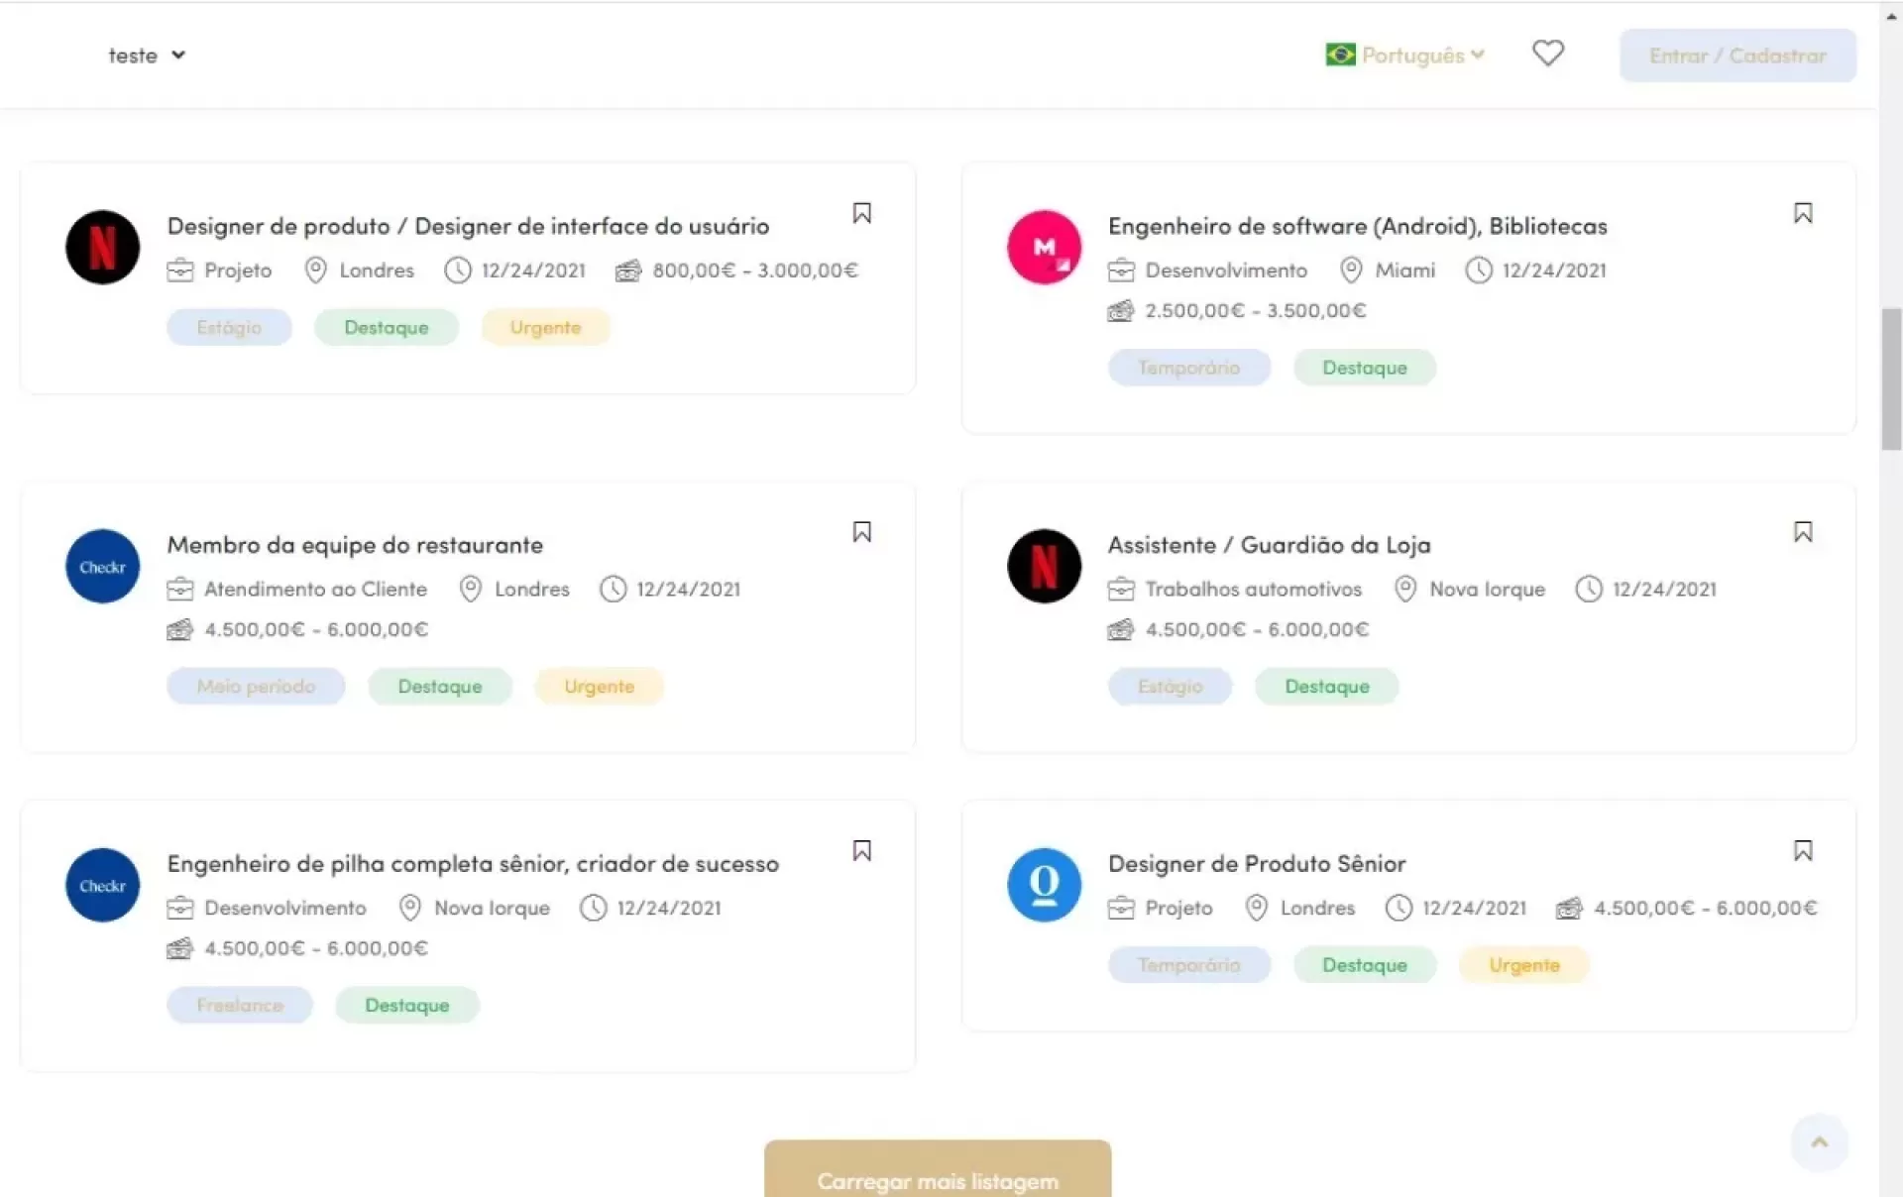This screenshot has width=1903, height=1197.
Task: Save the Assistente / Guardião da Loja job
Action: coord(1802,532)
